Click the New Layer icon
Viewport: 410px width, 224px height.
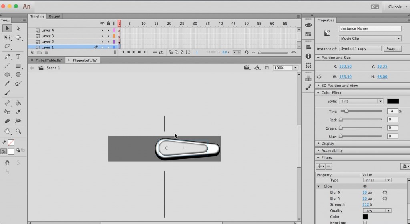coord(33,52)
